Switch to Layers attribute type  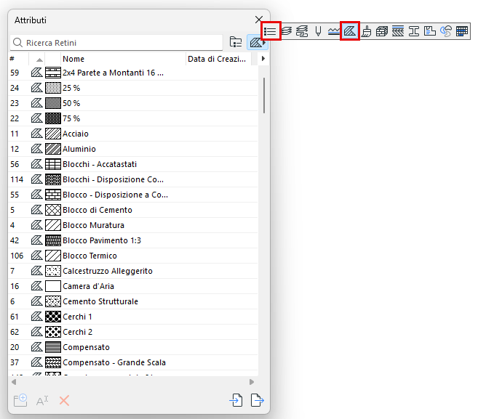pyautogui.click(x=286, y=31)
